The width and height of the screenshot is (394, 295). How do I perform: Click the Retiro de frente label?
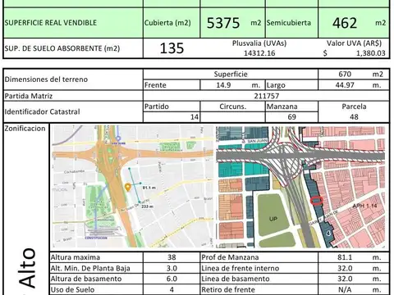228,289
